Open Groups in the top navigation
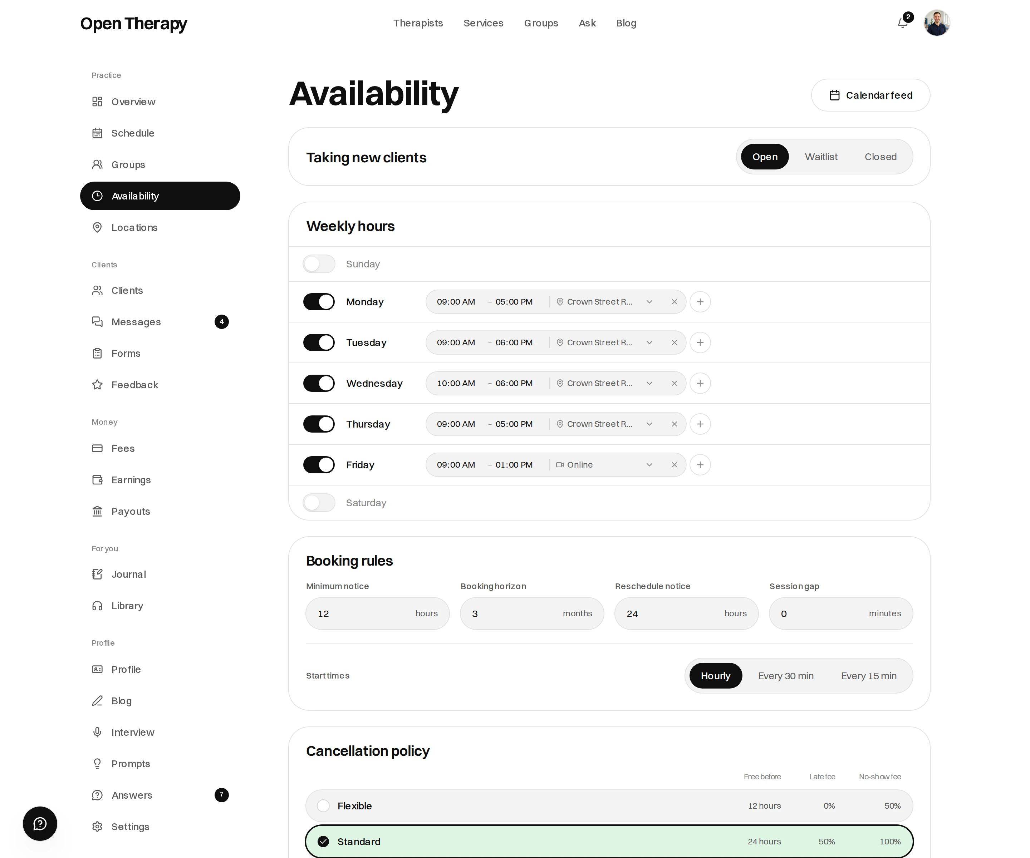This screenshot has width=1030, height=858. point(541,23)
